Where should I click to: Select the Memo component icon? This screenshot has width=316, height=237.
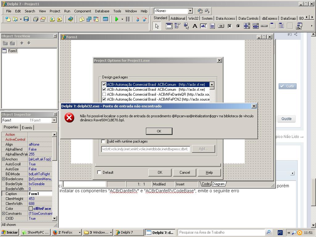coord(212,26)
